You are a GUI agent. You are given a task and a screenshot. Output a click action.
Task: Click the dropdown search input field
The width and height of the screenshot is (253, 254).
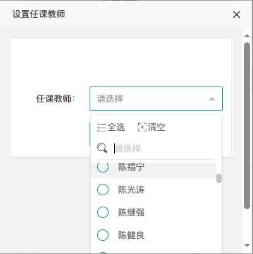click(x=165, y=148)
